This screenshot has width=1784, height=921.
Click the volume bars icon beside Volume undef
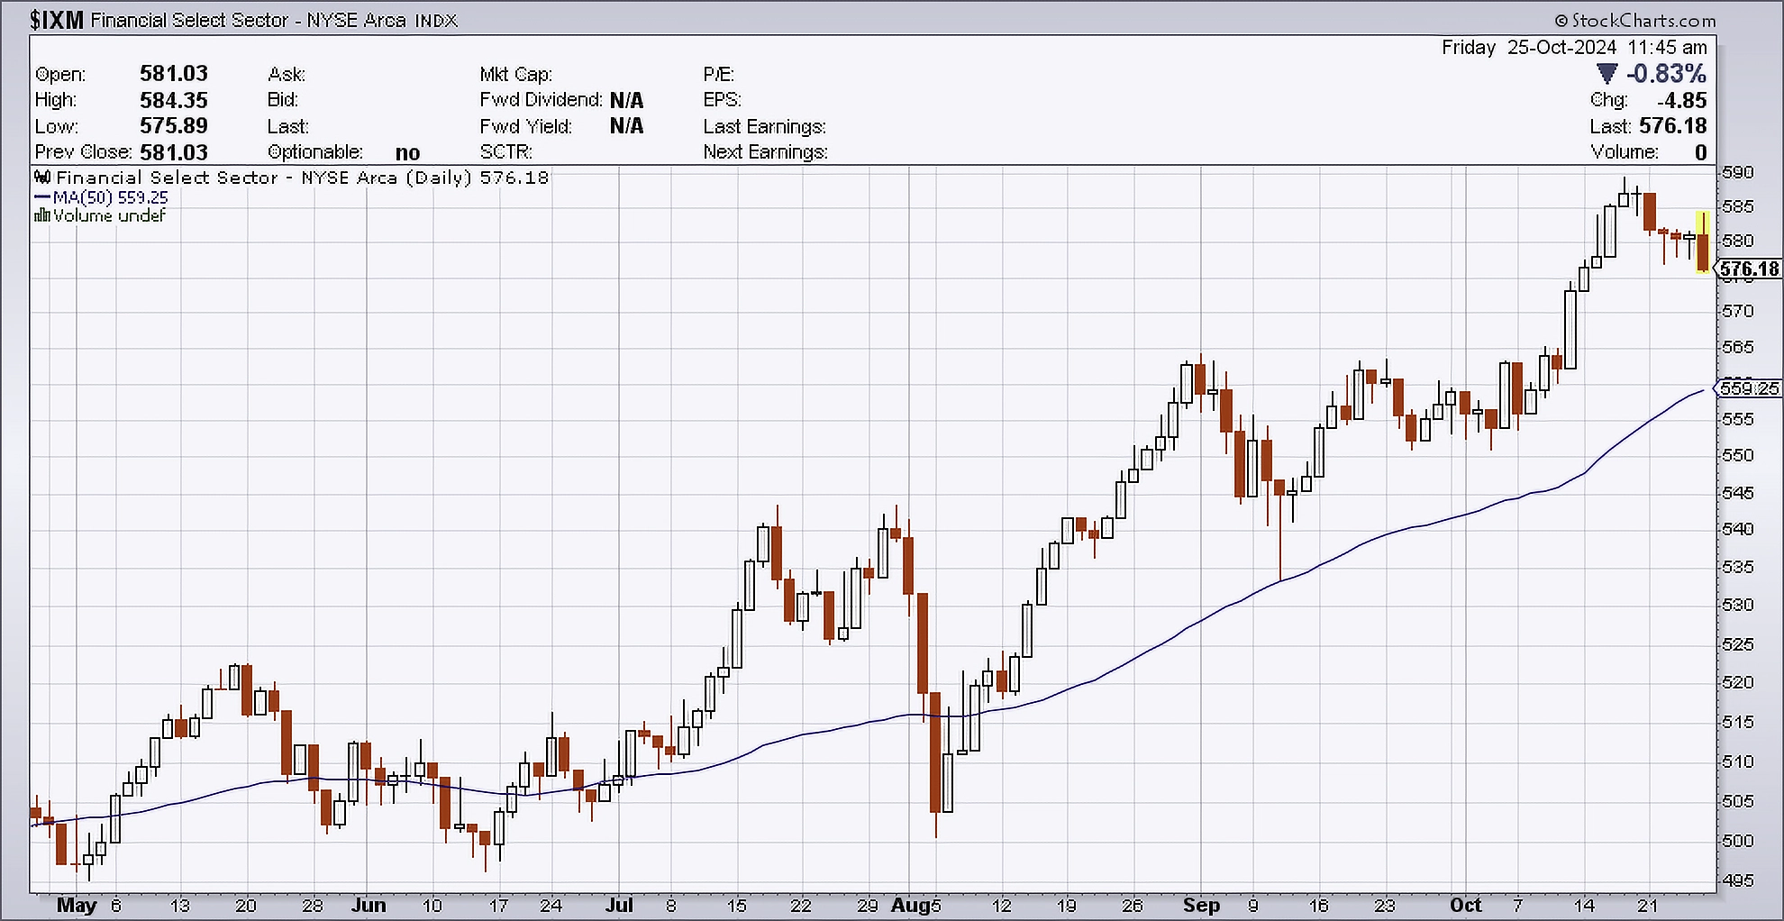click(42, 215)
